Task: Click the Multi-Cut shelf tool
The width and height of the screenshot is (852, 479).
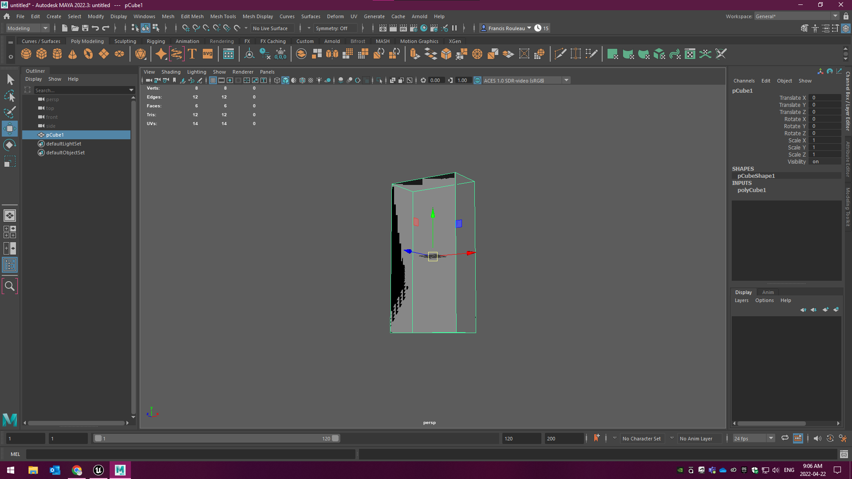Action: [560, 54]
